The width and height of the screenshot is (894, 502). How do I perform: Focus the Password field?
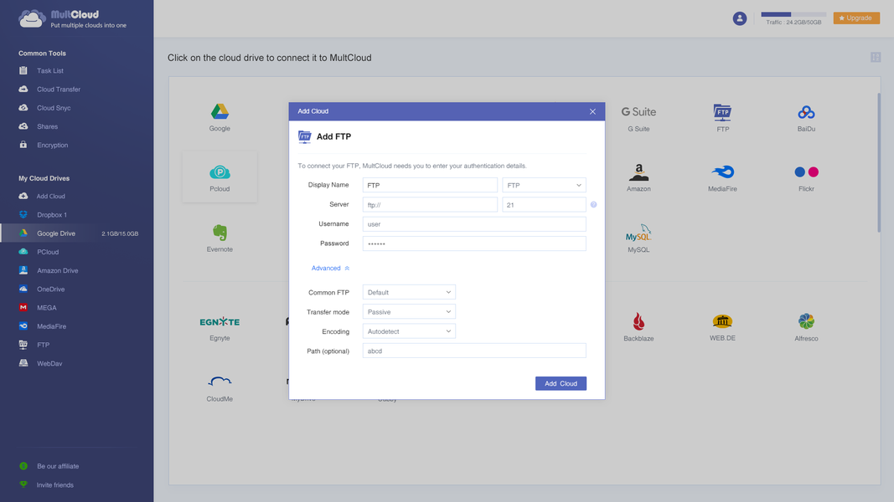[x=474, y=243]
